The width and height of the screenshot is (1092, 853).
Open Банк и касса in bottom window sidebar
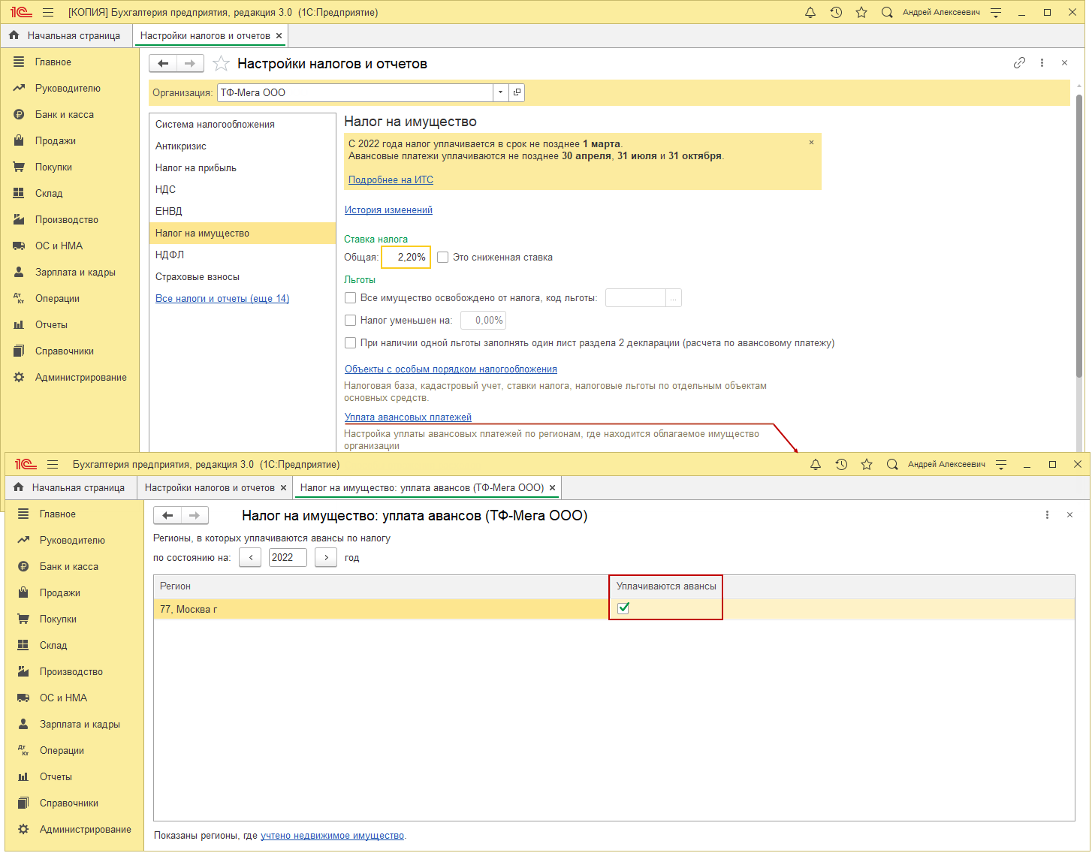click(x=69, y=567)
